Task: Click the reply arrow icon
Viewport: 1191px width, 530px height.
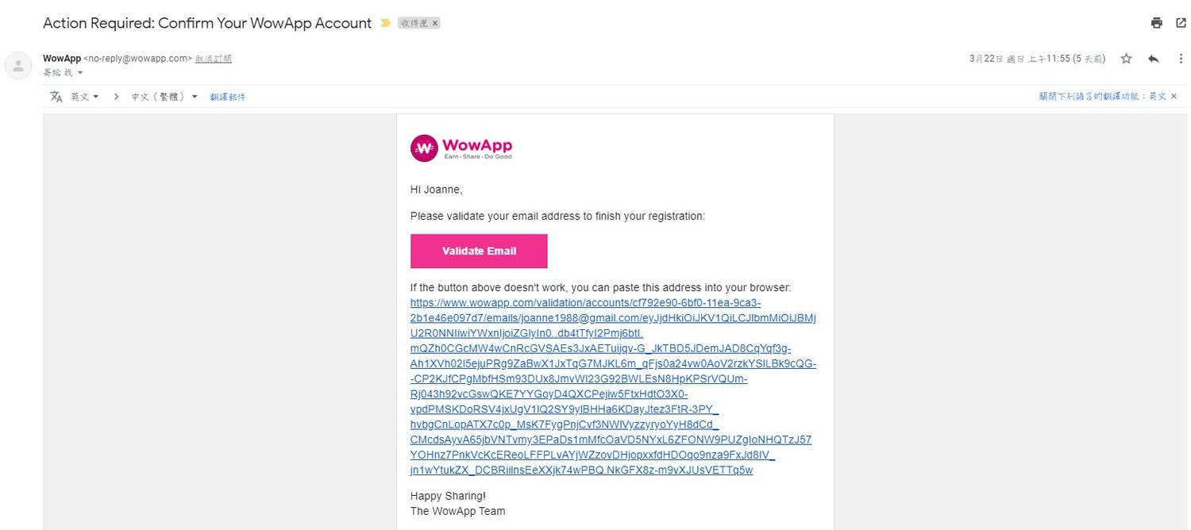Action: [1154, 59]
